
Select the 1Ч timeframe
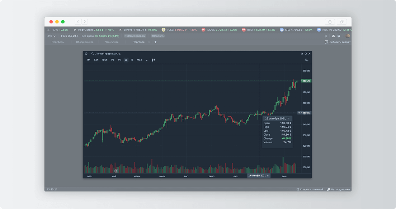pyautogui.click(x=112, y=60)
